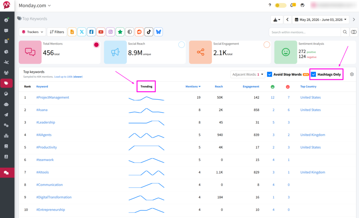Toggle the Social Reach chart circle

click(x=181, y=45)
